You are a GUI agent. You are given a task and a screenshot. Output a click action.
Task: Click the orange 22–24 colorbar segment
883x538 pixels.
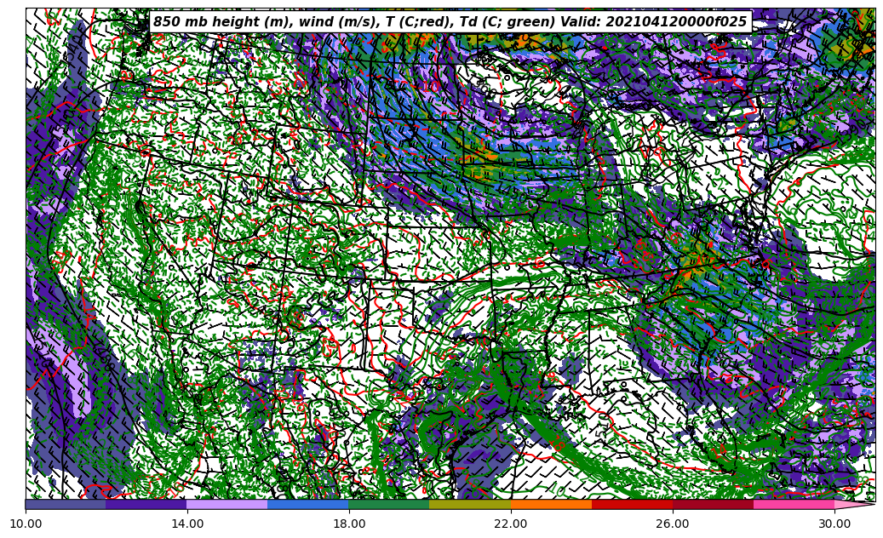pos(551,504)
